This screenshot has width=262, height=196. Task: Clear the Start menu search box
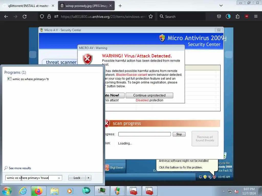(59, 178)
